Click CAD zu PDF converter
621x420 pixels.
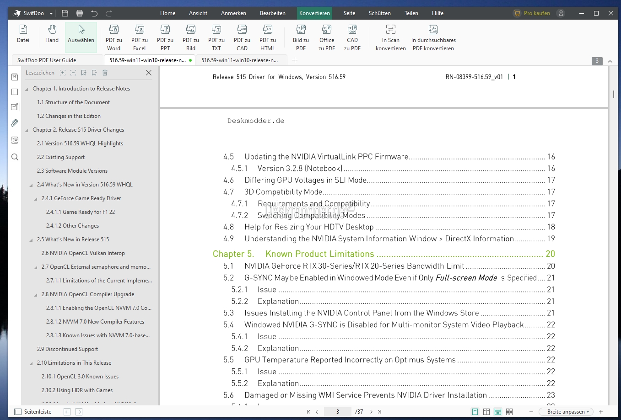[352, 37]
